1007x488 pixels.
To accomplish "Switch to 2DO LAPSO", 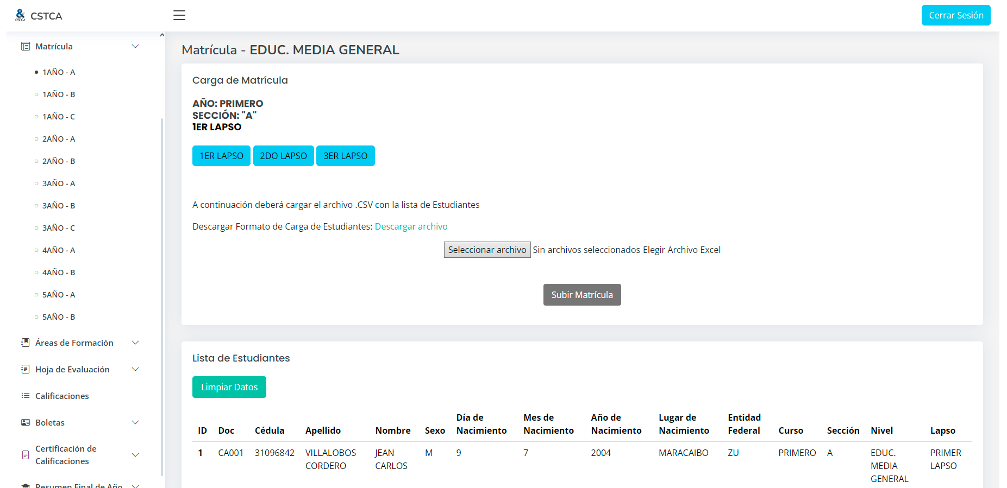I will (283, 156).
